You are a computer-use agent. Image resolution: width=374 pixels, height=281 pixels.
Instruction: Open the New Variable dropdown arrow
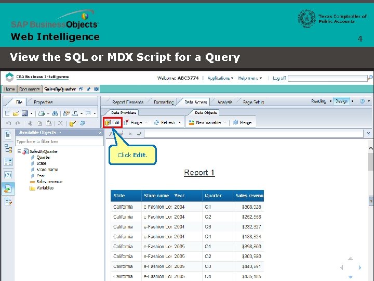(x=225, y=122)
